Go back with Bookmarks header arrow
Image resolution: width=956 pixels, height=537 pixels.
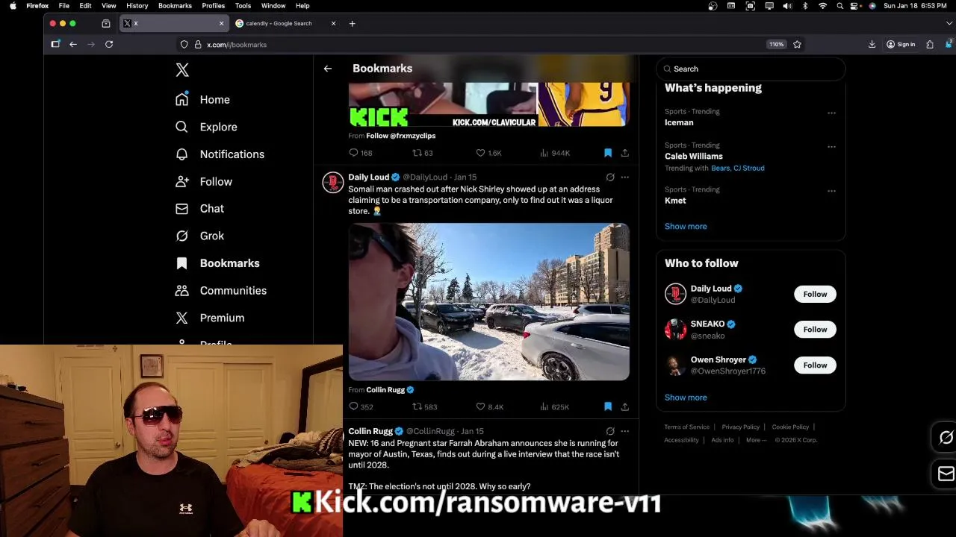(x=327, y=69)
